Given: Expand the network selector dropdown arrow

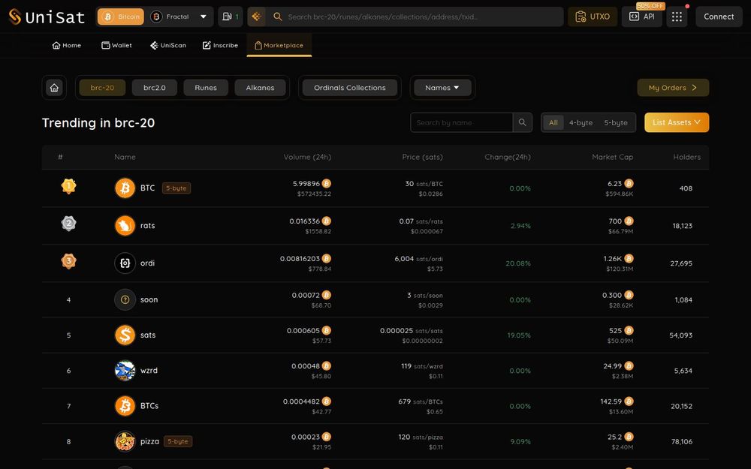Looking at the screenshot, I should pyautogui.click(x=204, y=17).
